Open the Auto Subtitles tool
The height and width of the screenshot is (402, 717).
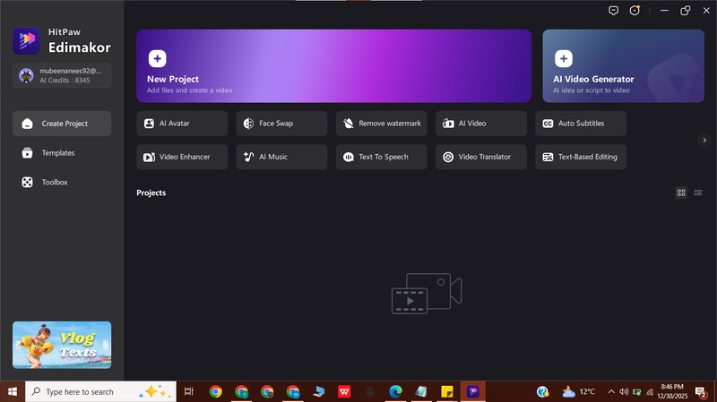[581, 124]
